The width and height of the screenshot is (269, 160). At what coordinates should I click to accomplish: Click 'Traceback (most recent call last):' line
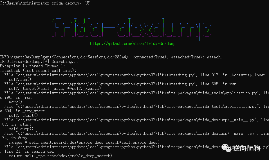(38, 70)
